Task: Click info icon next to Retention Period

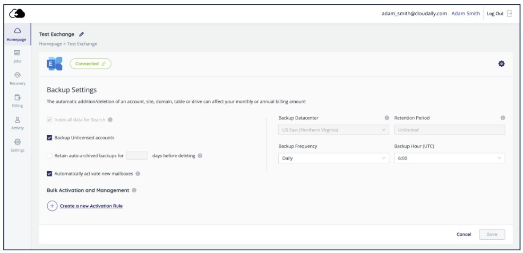Action: tap(503, 118)
